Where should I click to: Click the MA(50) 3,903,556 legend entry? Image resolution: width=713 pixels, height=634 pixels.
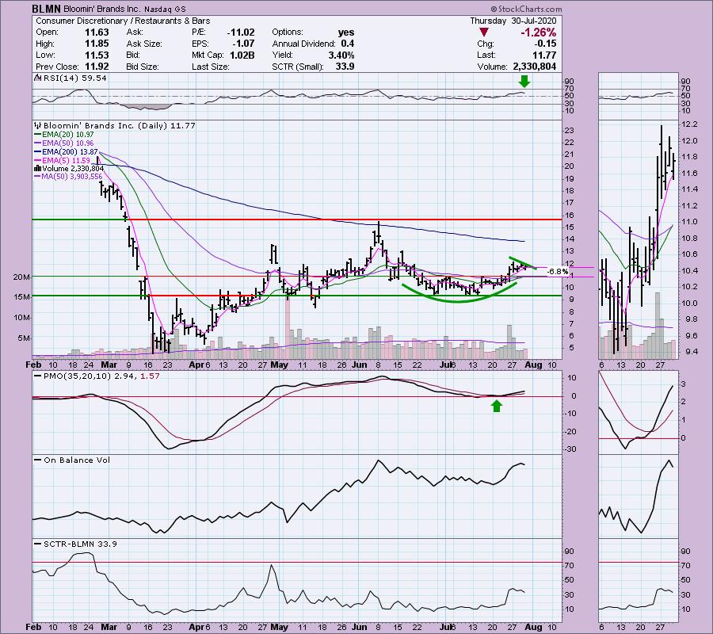tap(72, 177)
